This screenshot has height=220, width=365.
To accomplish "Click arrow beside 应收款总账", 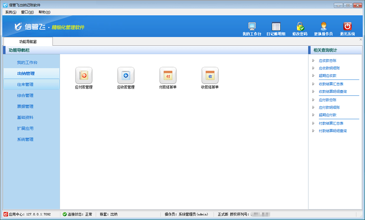I will coord(313,61).
